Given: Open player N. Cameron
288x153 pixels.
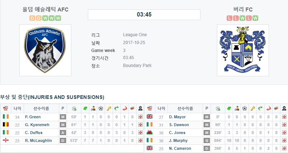Looking at the screenshot, I should [180, 148].
